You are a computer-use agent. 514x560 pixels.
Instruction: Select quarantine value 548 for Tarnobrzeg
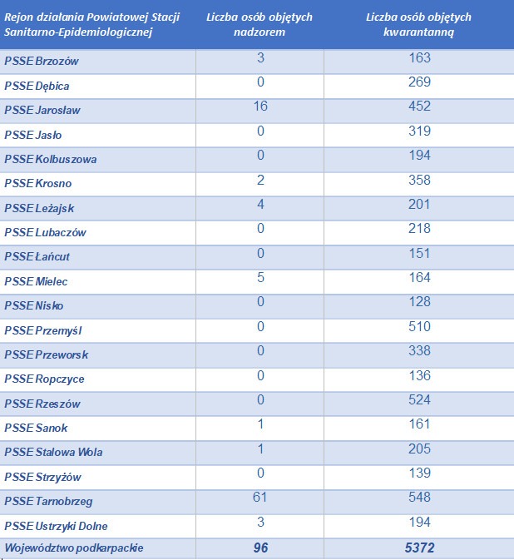point(419,498)
